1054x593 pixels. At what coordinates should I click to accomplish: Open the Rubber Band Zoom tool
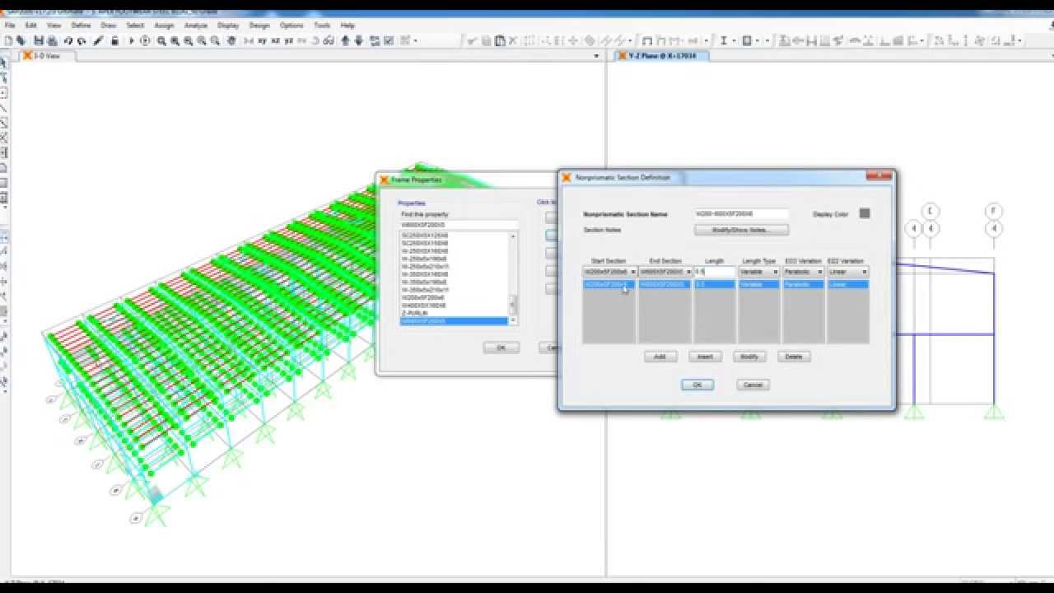[x=161, y=38]
